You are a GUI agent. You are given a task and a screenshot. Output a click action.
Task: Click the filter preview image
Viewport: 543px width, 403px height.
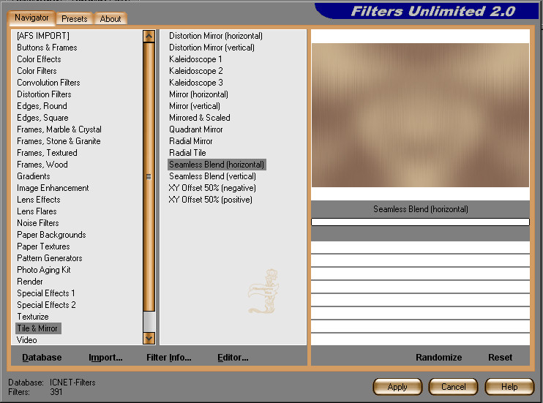420,115
